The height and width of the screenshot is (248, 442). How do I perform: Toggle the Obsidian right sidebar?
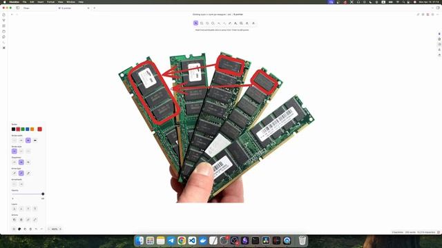pos(438,8)
